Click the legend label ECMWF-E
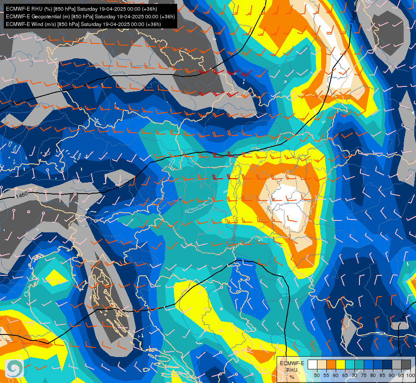 tap(292, 363)
